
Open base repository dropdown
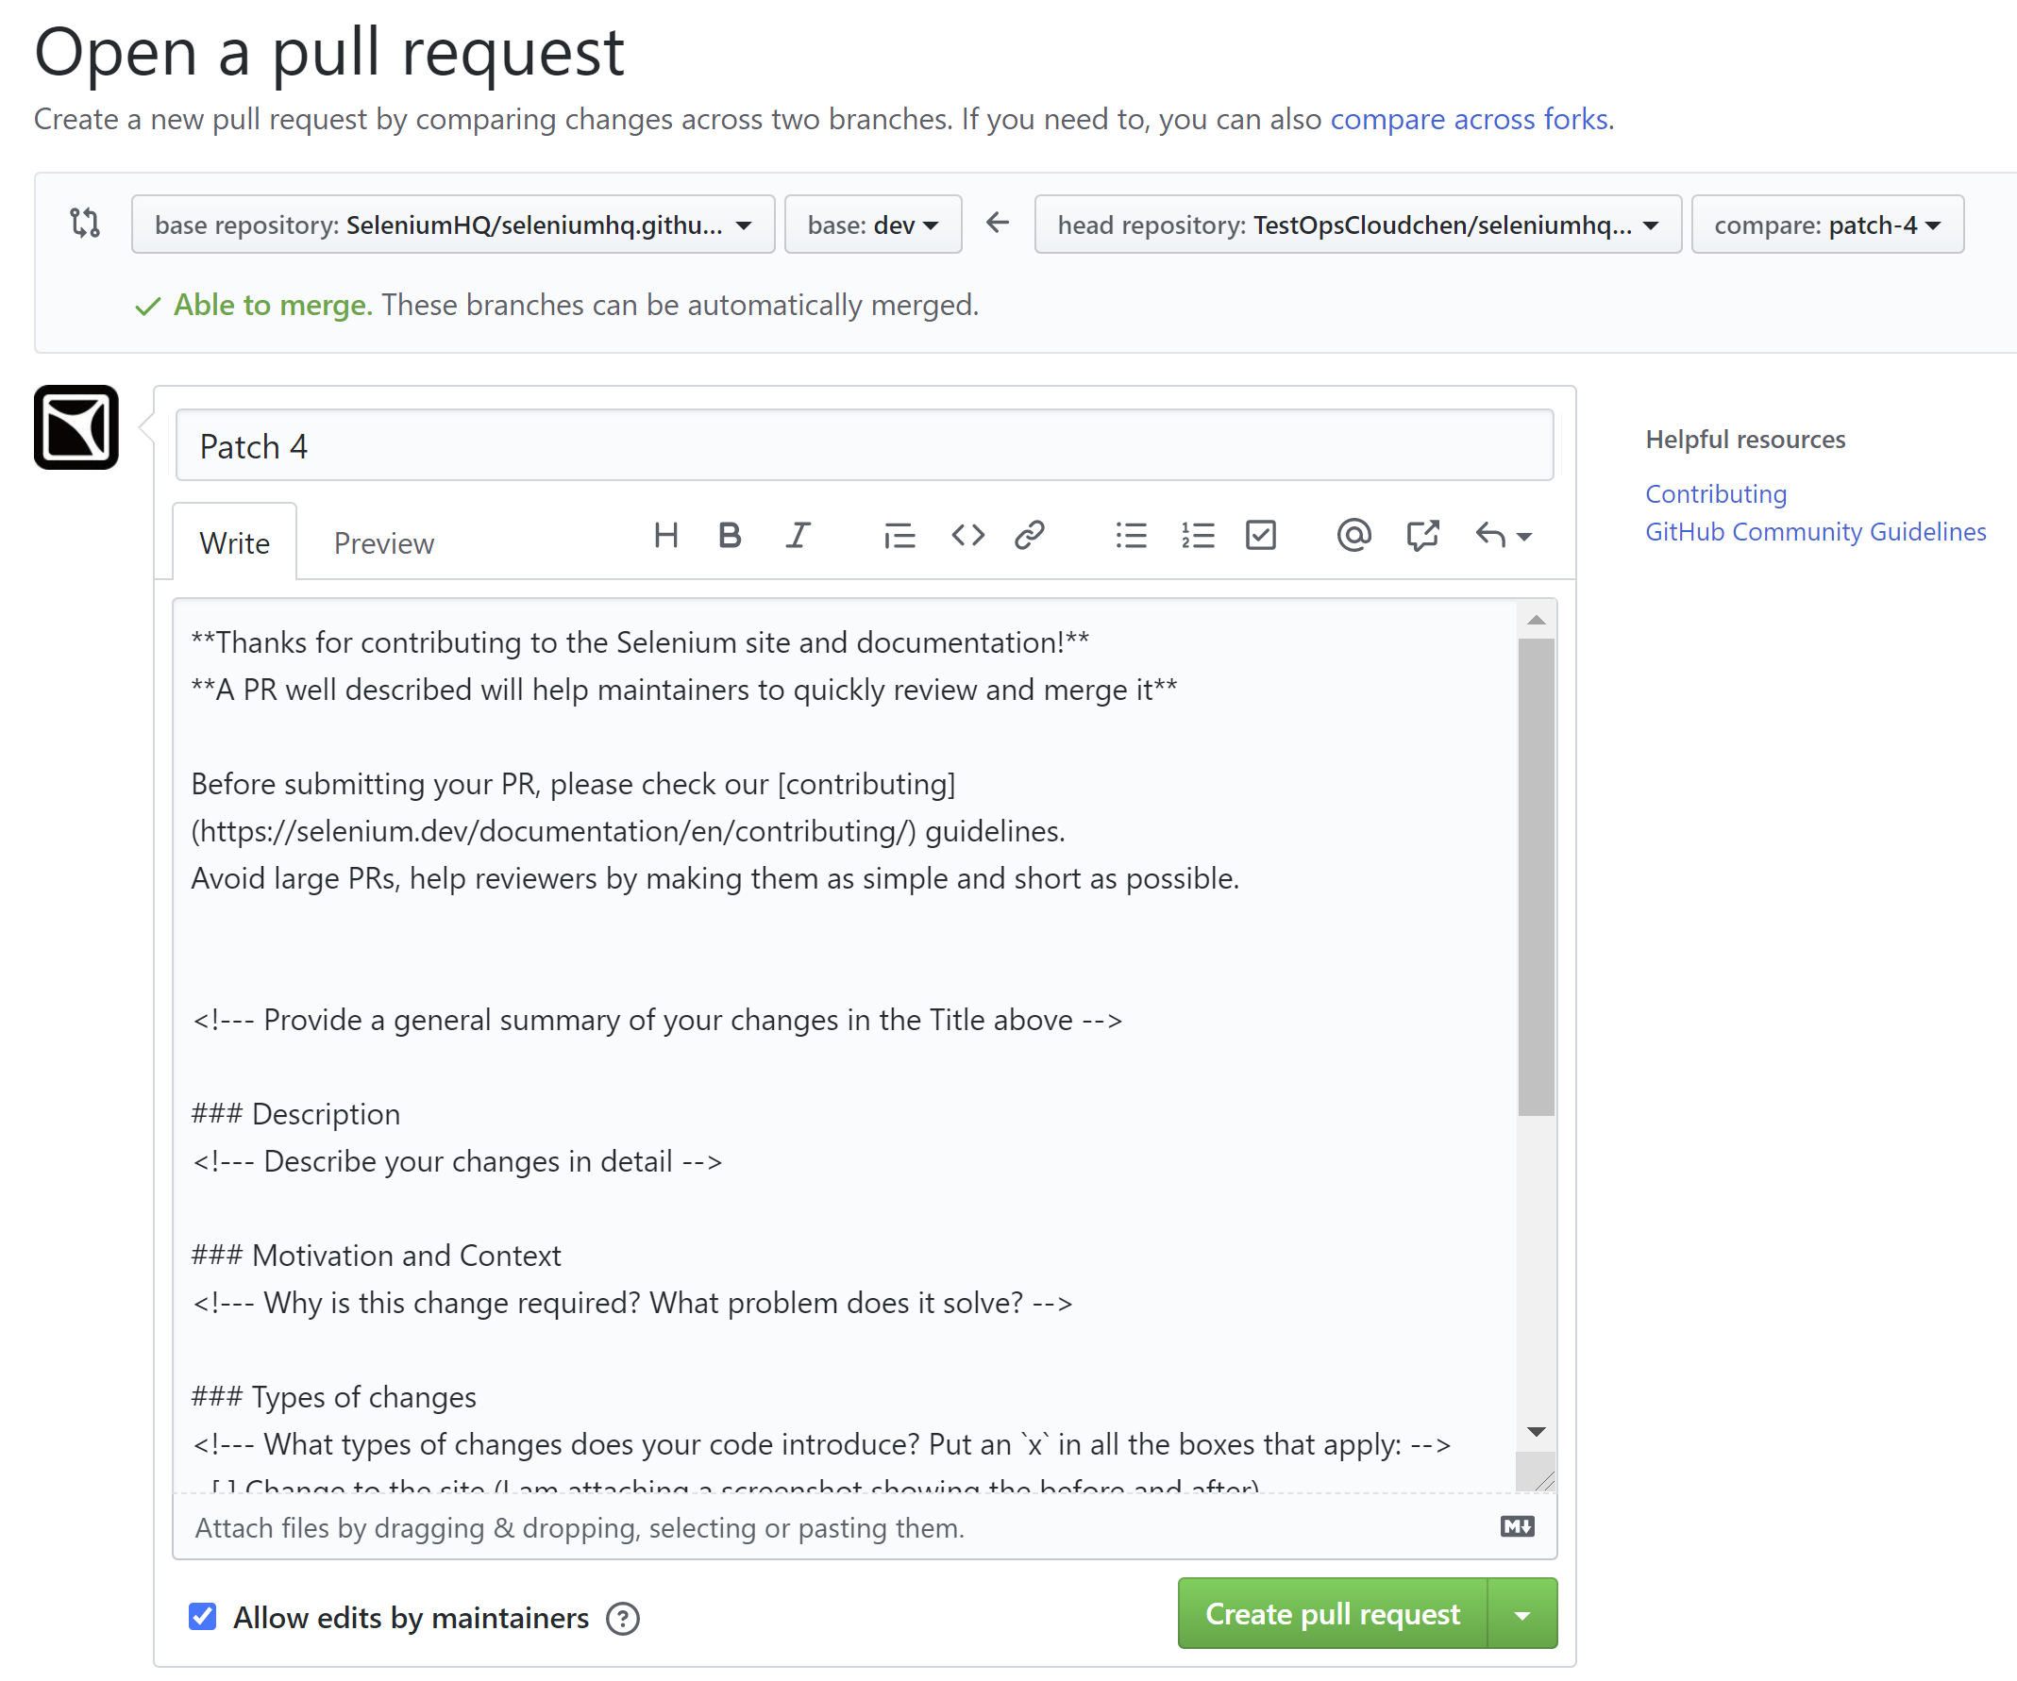point(452,225)
